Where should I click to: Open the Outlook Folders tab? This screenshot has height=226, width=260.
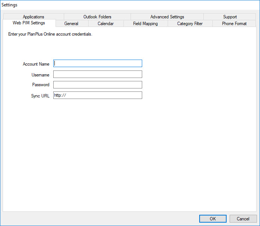coord(97,17)
